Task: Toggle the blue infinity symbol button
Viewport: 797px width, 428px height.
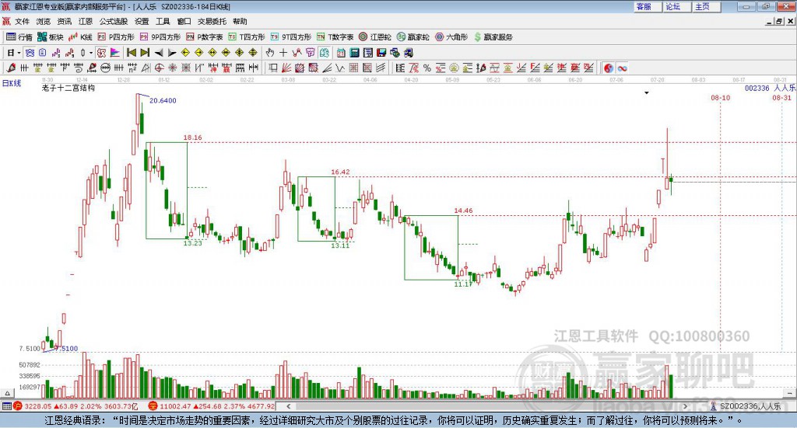Action: pyautogui.click(x=623, y=68)
